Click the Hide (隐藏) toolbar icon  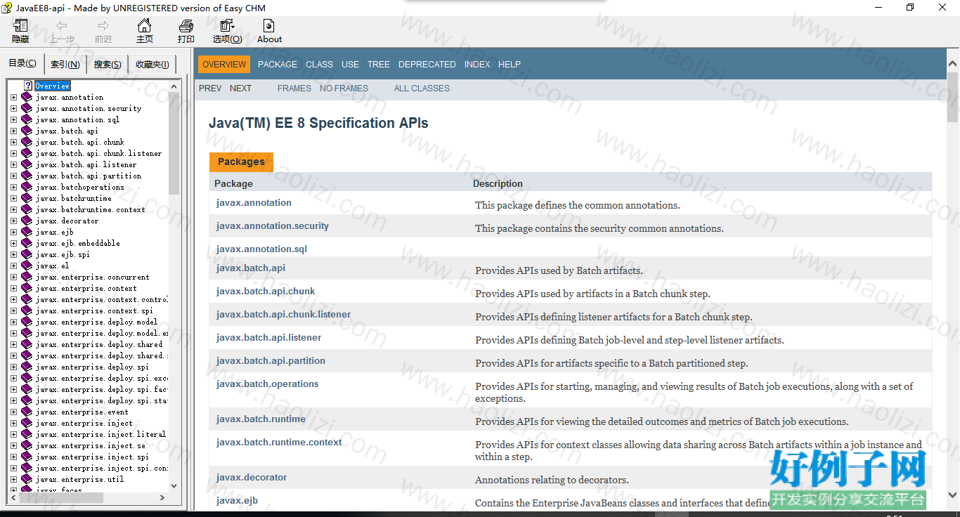point(20,27)
